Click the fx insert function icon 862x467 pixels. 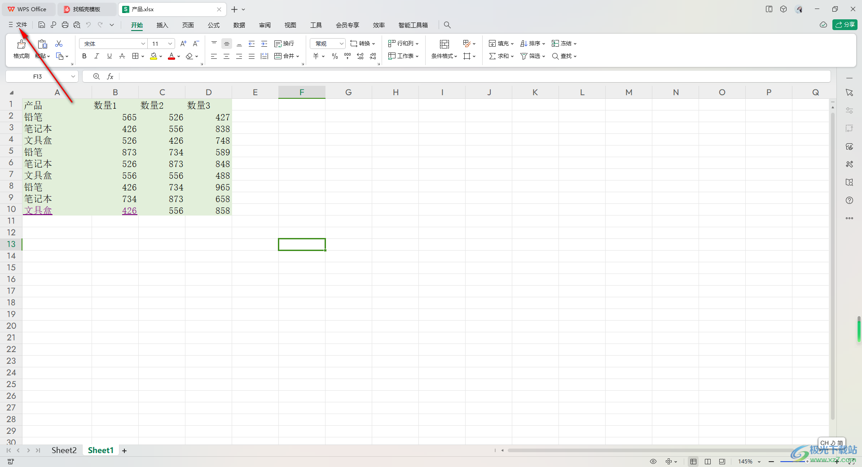coord(110,77)
